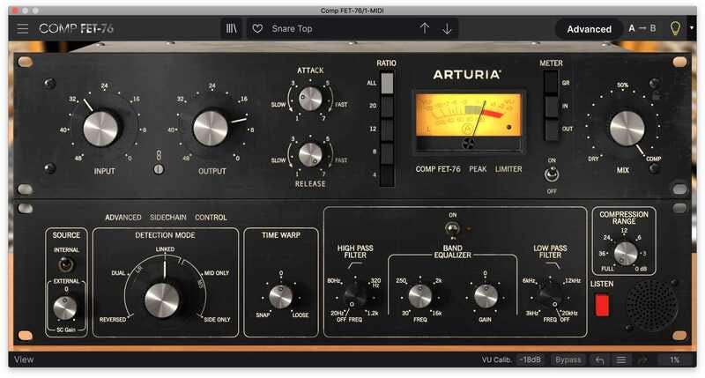This screenshot has width=705, height=378.
Task: Click the Bypass button
Action: pos(568,359)
